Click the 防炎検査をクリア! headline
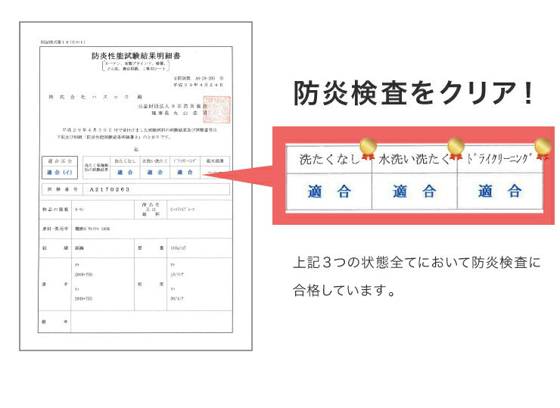This screenshot has height=408, width=560. click(415, 94)
